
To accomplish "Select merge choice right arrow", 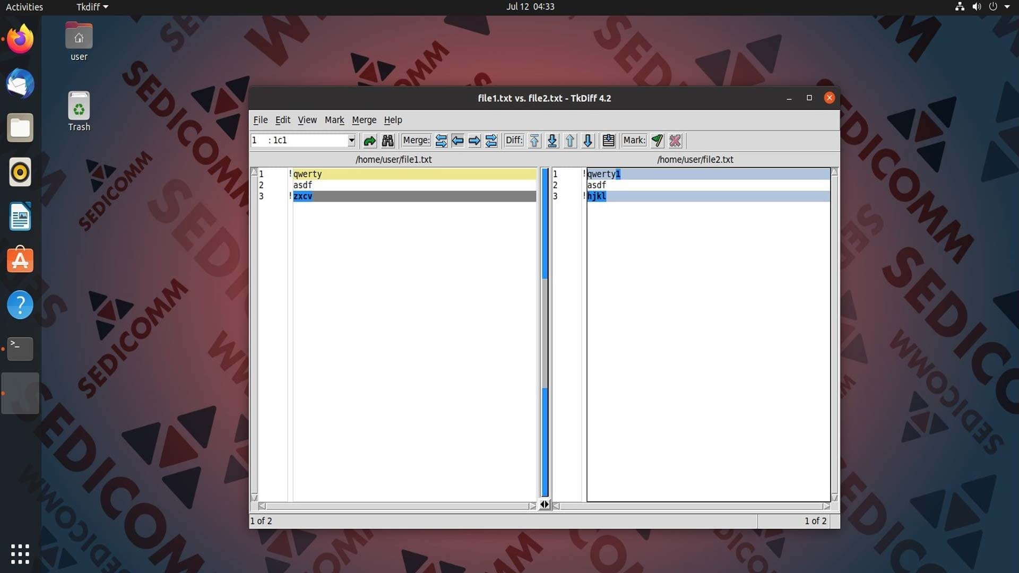I will coord(474,141).
